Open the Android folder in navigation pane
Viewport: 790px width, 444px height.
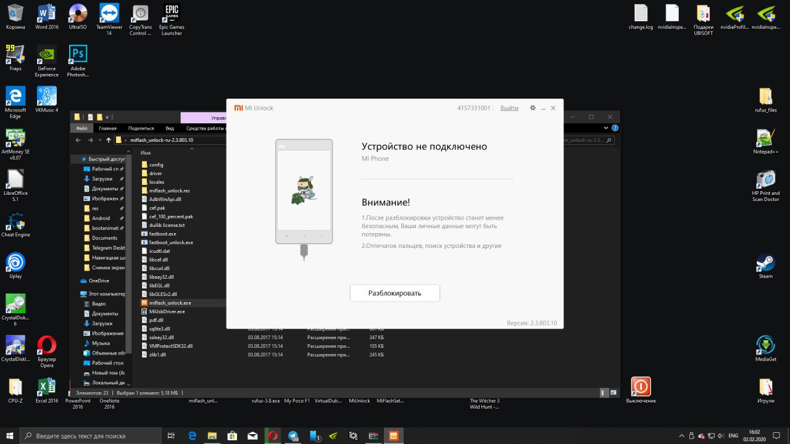[x=101, y=218]
